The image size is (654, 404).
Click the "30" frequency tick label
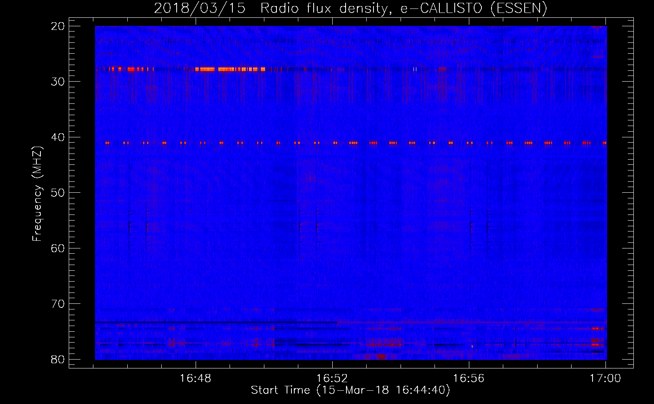point(58,82)
